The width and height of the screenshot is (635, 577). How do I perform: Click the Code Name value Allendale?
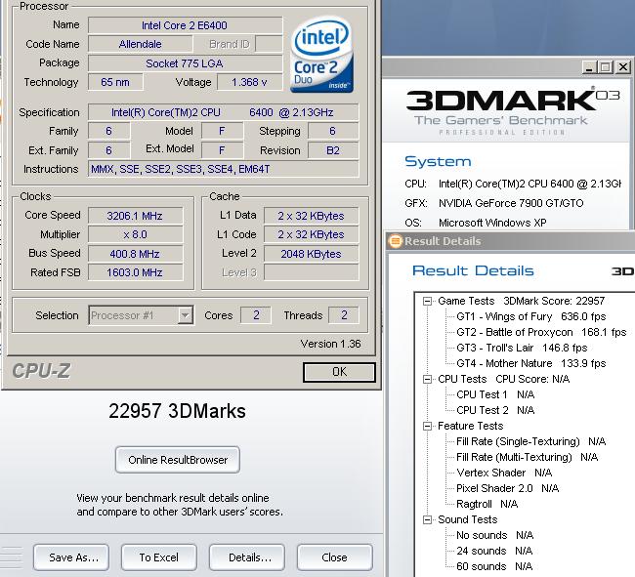click(x=140, y=44)
